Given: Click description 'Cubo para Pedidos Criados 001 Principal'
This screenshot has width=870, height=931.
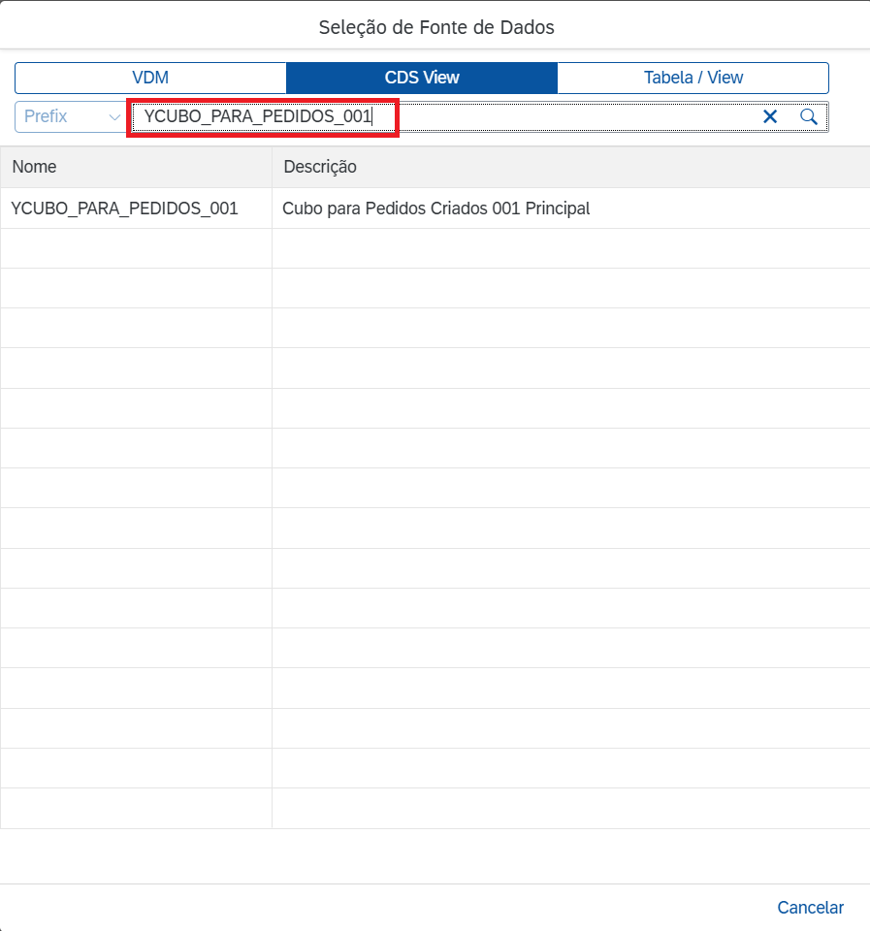Looking at the screenshot, I should [x=435, y=209].
